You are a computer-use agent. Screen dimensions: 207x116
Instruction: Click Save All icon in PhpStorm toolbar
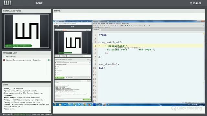[x=96, y=26]
